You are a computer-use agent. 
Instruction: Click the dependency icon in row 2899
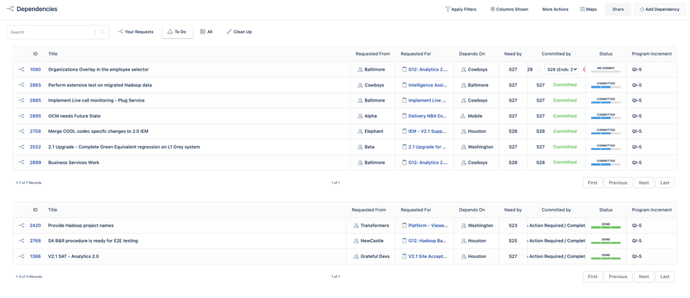coord(21,162)
